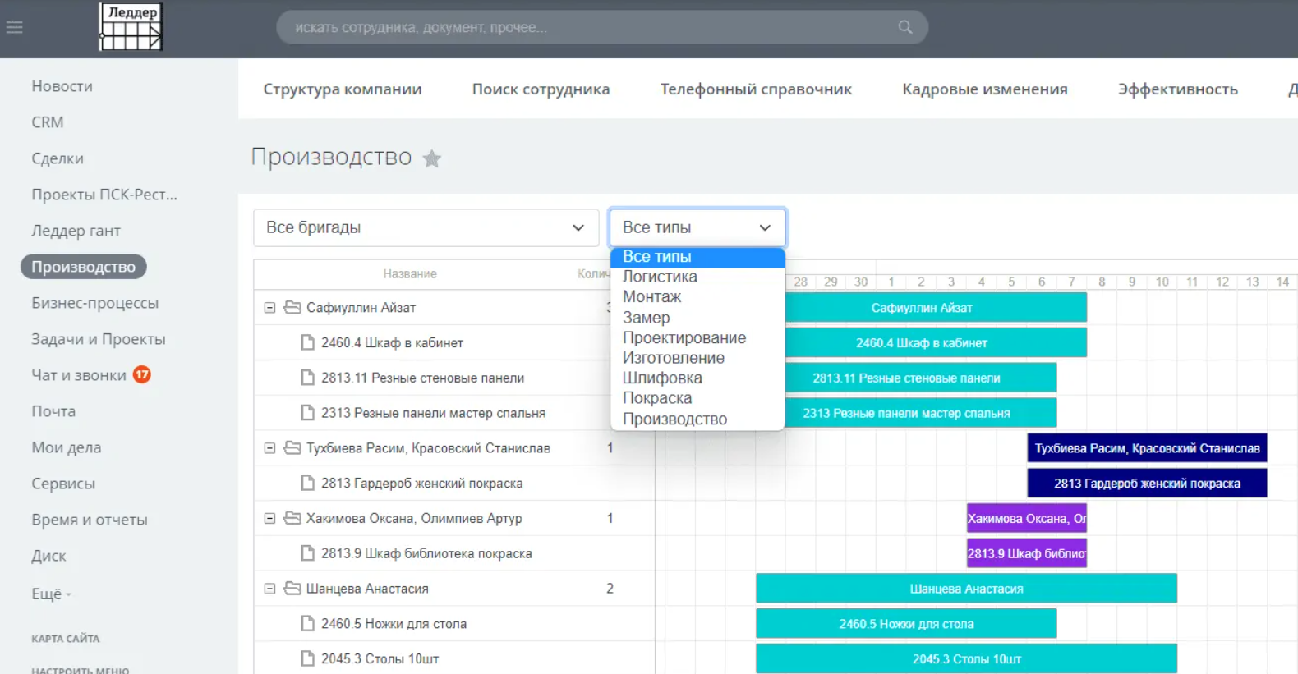The height and width of the screenshot is (674, 1298).
Task: Collapse the Сафиуллин Айзат group
Action: 269,308
